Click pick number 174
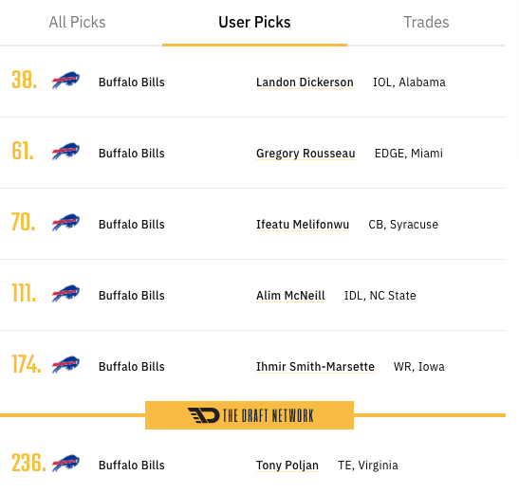Viewport: 519px width, 493px height. pos(27,364)
